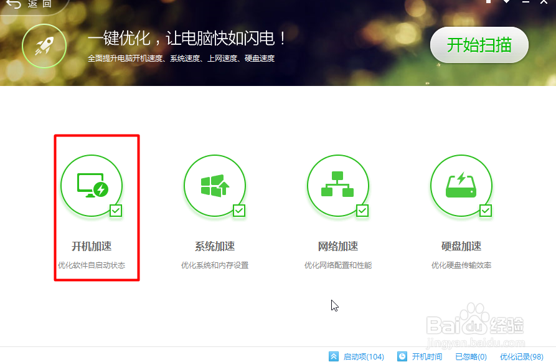Image resolution: width=556 pixels, height=362 pixels.
Task: Select the 系统加速 Windows logo icon
Action: coord(215,185)
